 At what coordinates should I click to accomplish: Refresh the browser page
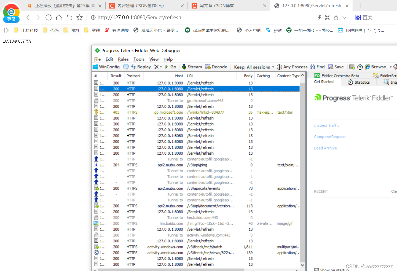(x=49, y=18)
